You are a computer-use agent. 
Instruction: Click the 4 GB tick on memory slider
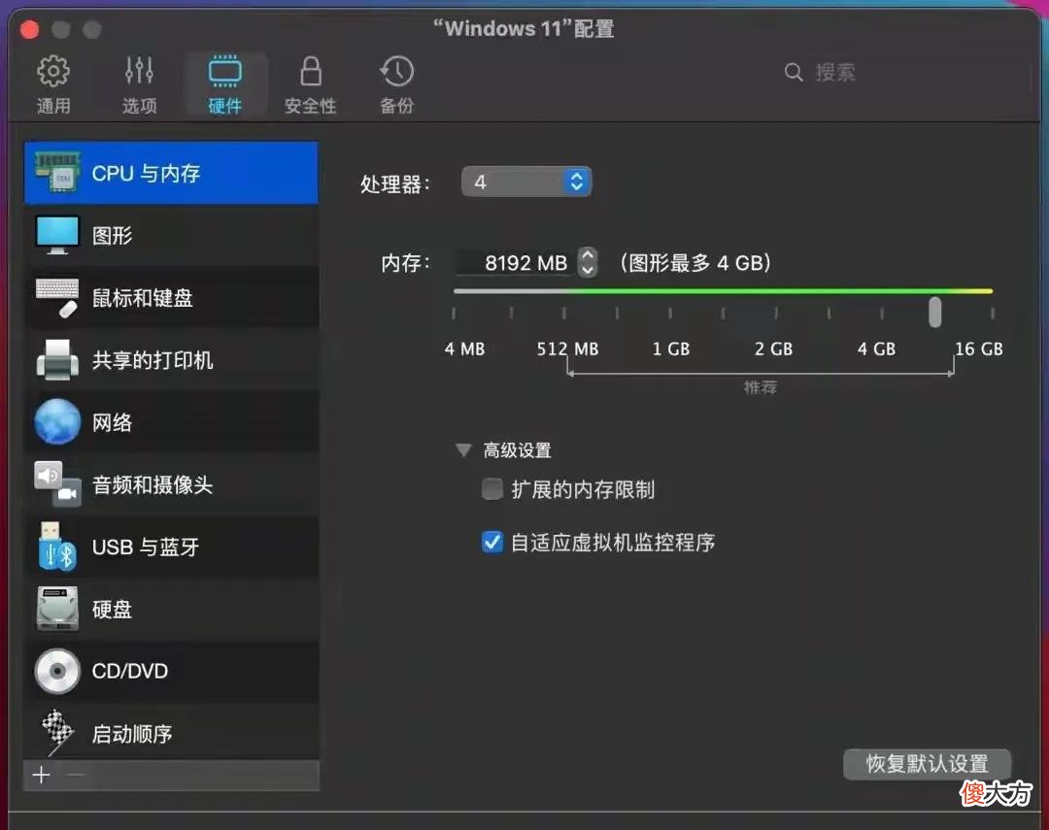point(882,313)
